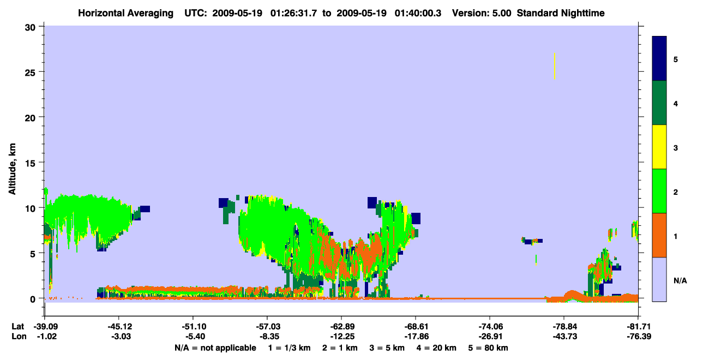The width and height of the screenshot is (709, 363).
Task: Click latitude tick label -57.03
Action: pos(267,326)
